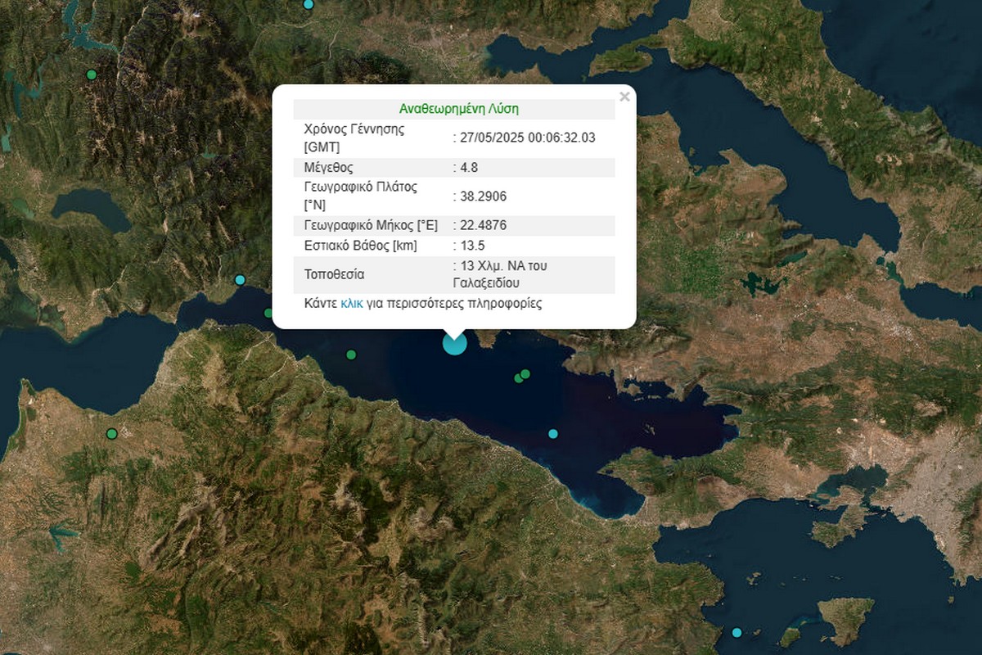Click the focal depth value 13.5

pyautogui.click(x=471, y=246)
